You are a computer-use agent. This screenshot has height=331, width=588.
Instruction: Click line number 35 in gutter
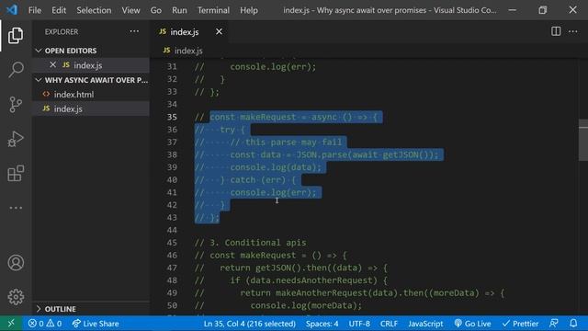(172, 117)
